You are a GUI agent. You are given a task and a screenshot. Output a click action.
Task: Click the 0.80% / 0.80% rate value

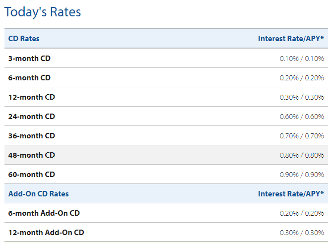pos(302,155)
